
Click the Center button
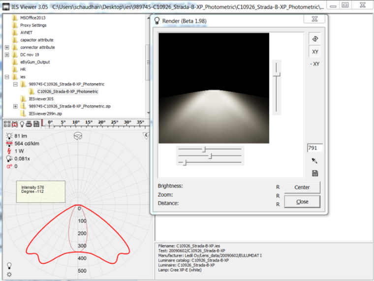tap(302, 187)
